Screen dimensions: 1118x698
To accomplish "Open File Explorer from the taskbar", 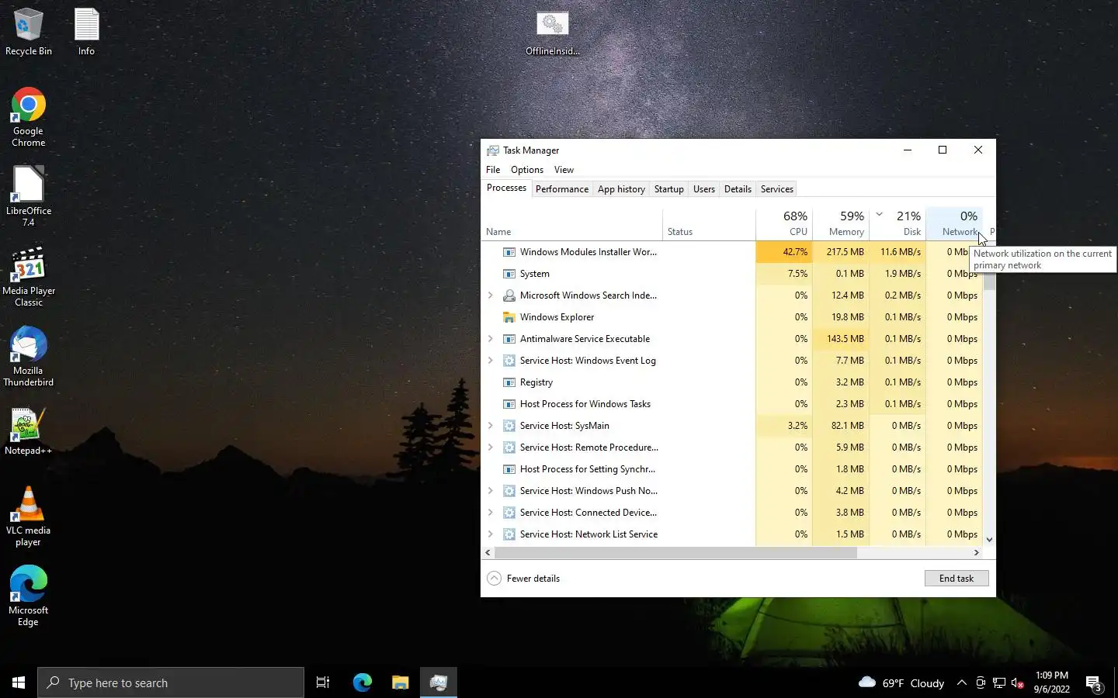I will (400, 682).
